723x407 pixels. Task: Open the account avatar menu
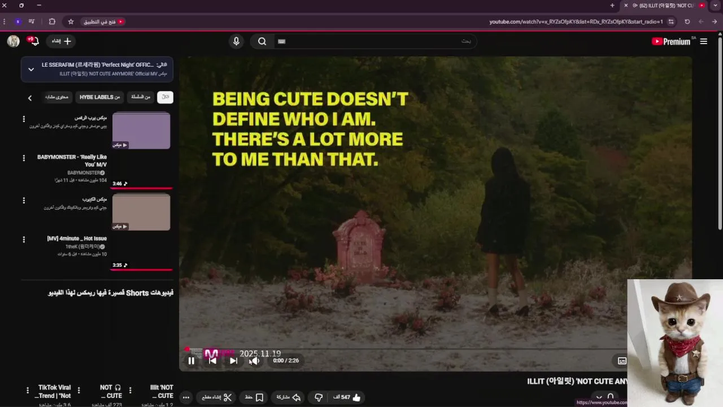[14, 41]
